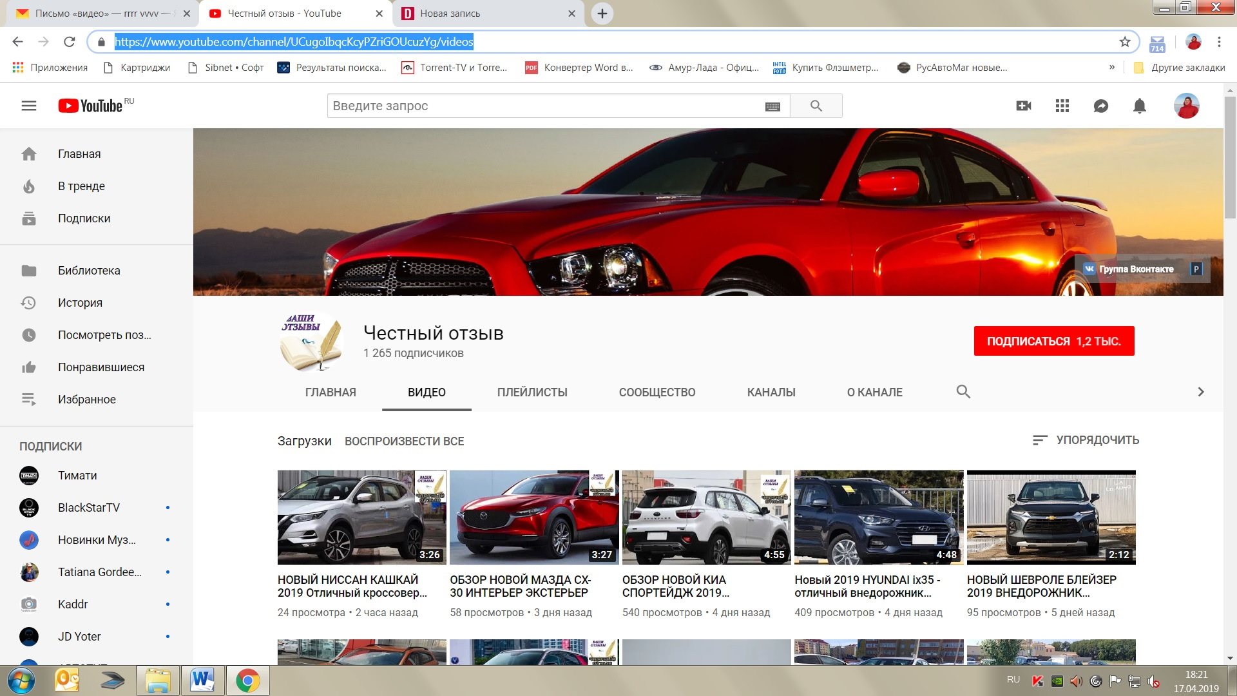This screenshot has height=696, width=1237.
Task: Play the ШЕВРОЛЕ БЛЕЙЗЕР video thumbnail
Action: (x=1051, y=517)
